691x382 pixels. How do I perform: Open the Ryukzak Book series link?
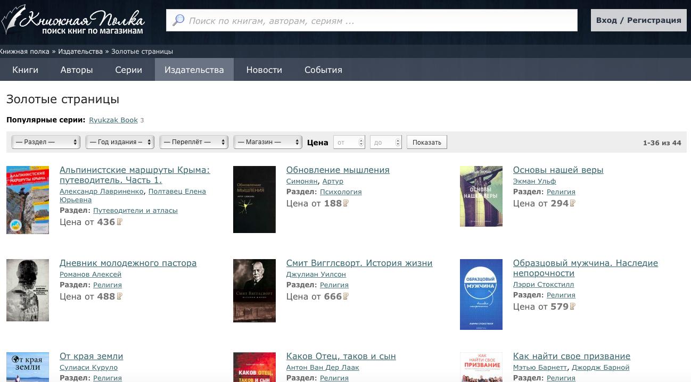113,120
